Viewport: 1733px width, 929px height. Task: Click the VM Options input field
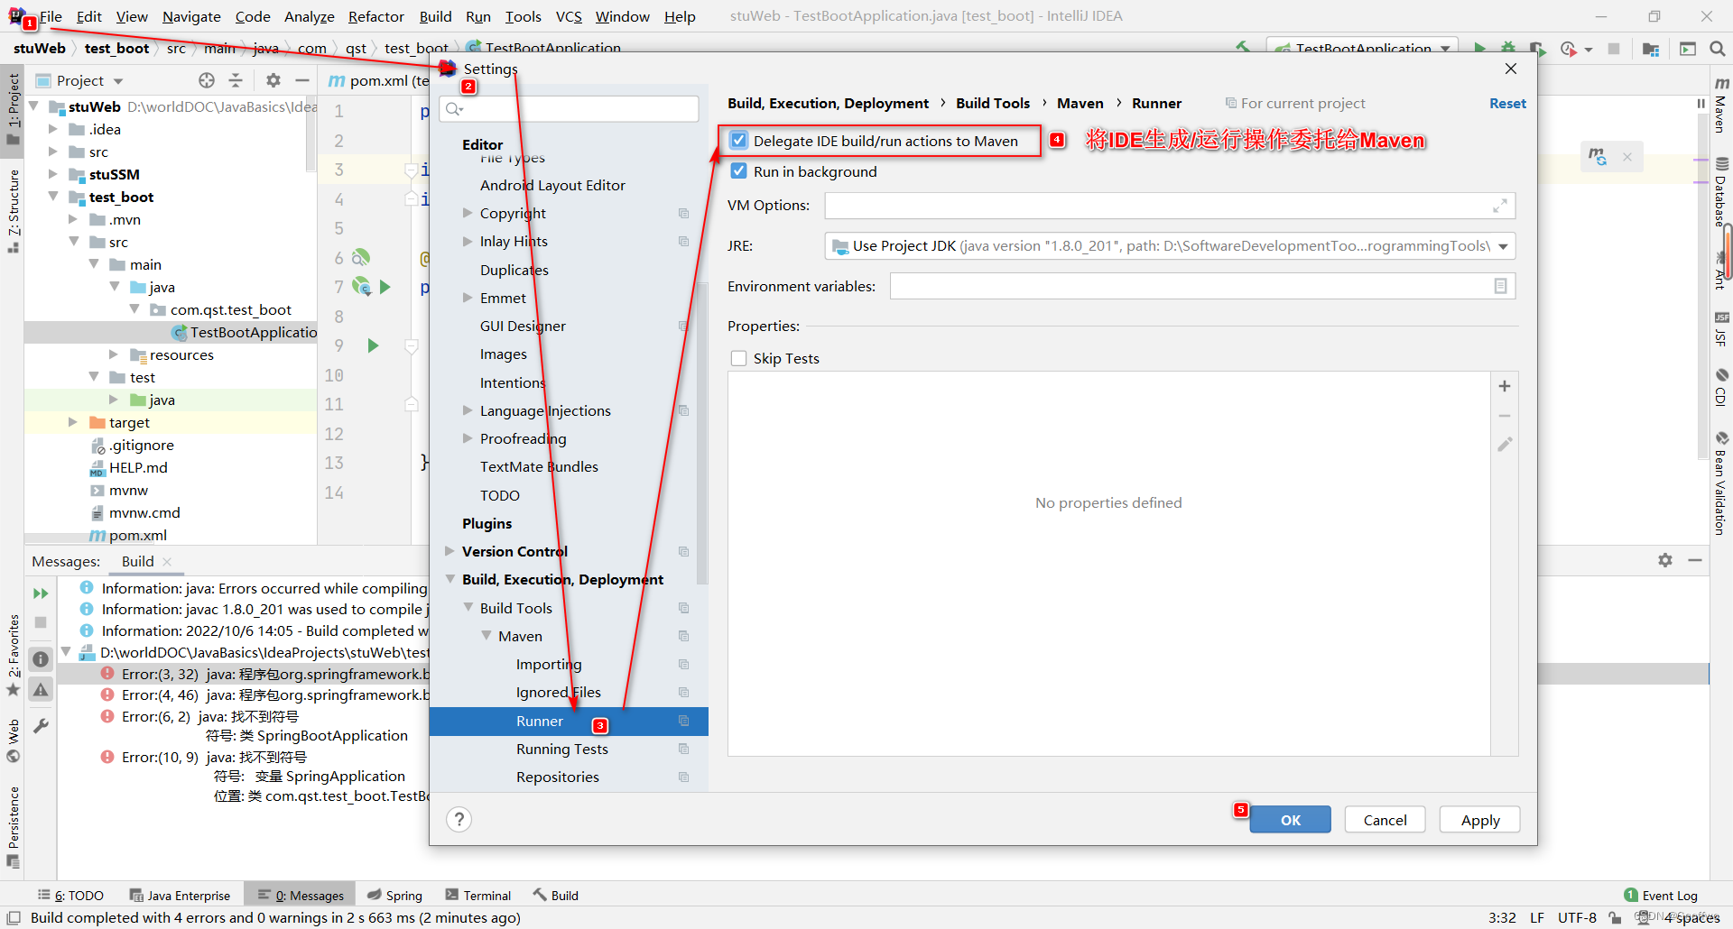coord(1170,206)
